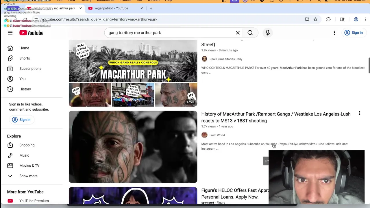Close the veganpatriot - YouTube tab
Screen dimensions: 370x208
click(x=142, y=8)
